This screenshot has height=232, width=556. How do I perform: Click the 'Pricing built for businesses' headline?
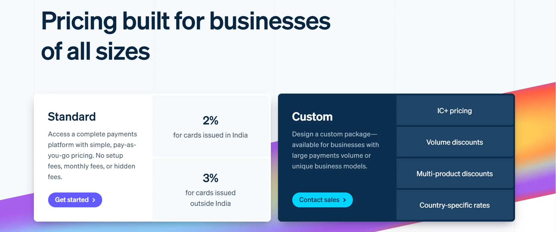[186, 21]
